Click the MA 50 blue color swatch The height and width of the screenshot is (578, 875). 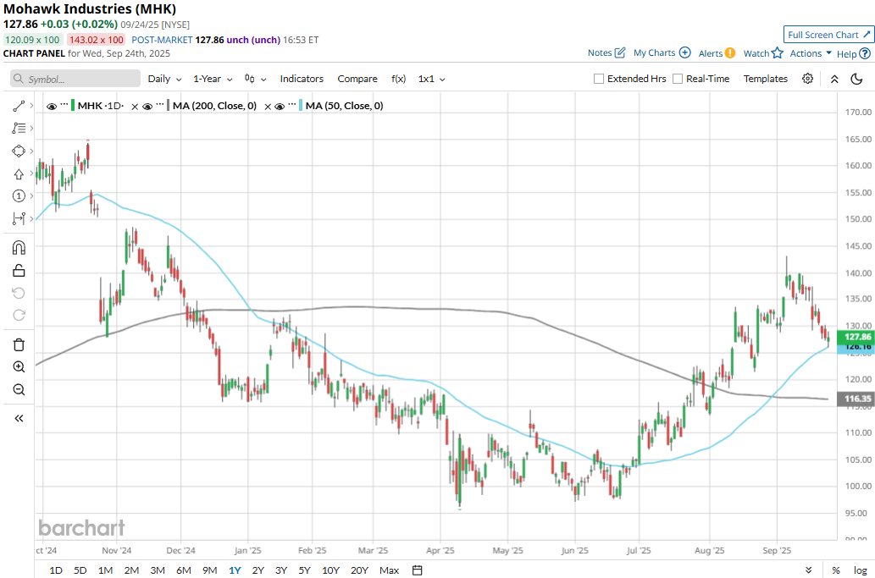(x=301, y=105)
